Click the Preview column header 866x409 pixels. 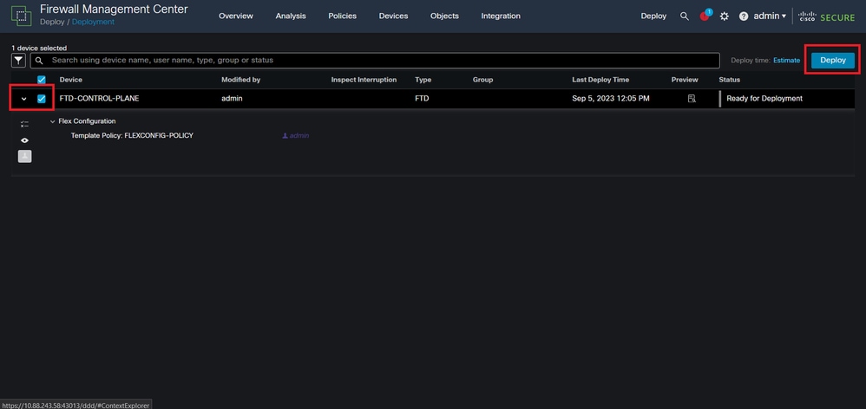[x=685, y=80]
